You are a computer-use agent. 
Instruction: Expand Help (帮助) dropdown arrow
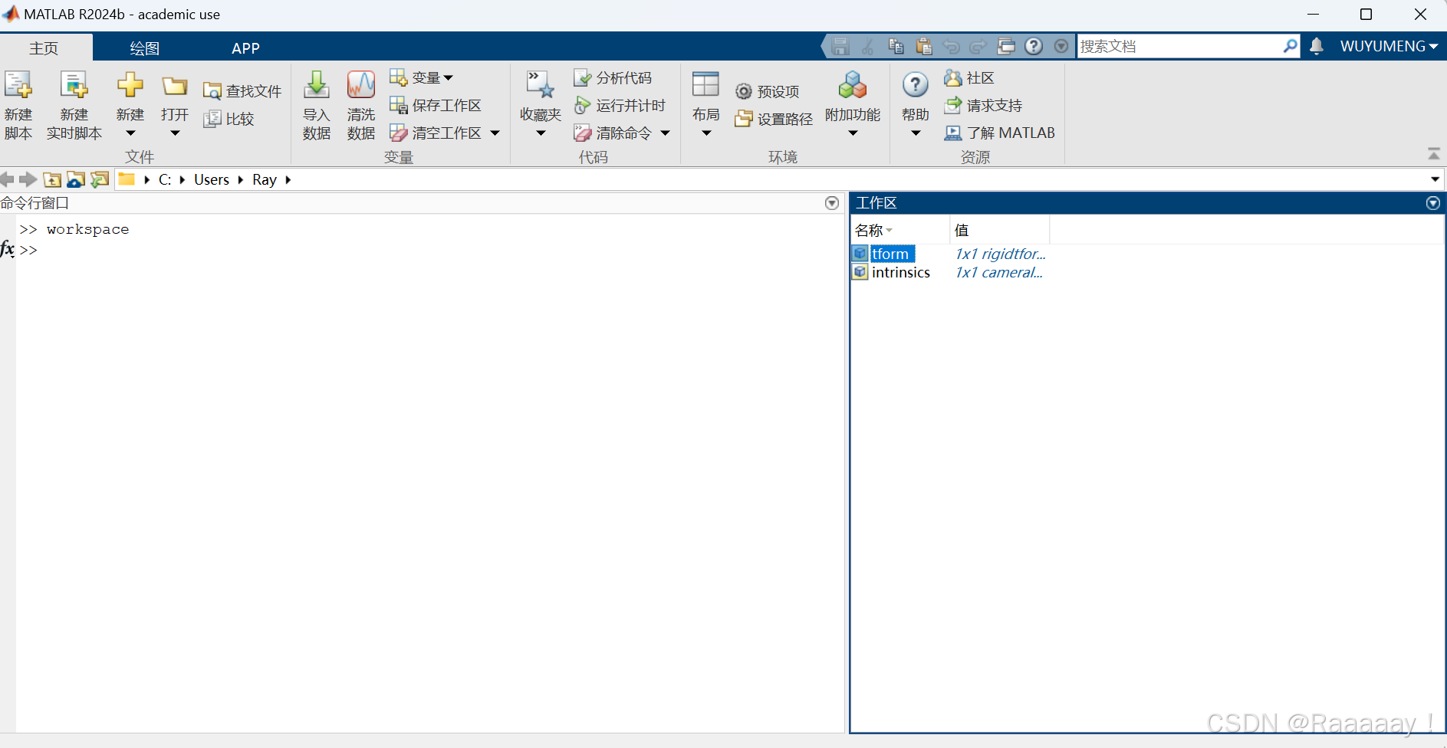[916, 133]
